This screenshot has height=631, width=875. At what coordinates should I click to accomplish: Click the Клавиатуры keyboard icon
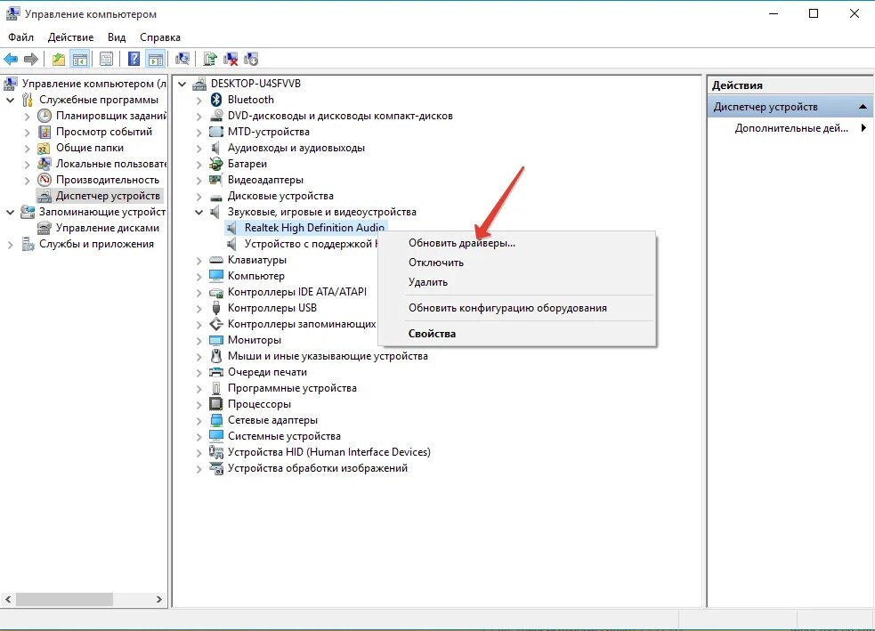(216, 260)
